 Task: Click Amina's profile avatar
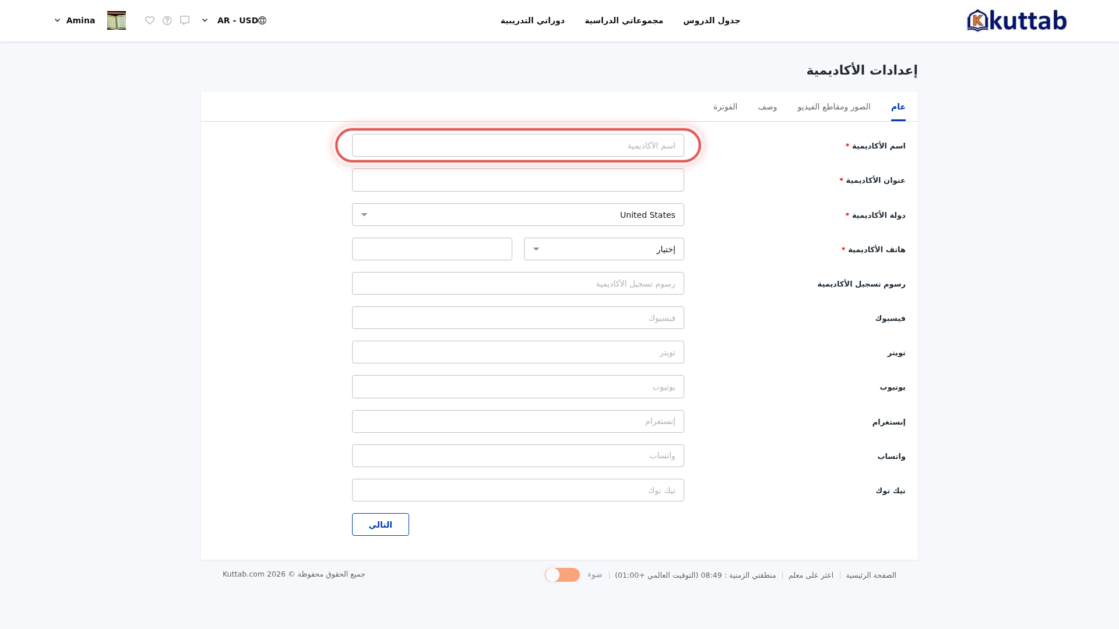(x=117, y=20)
